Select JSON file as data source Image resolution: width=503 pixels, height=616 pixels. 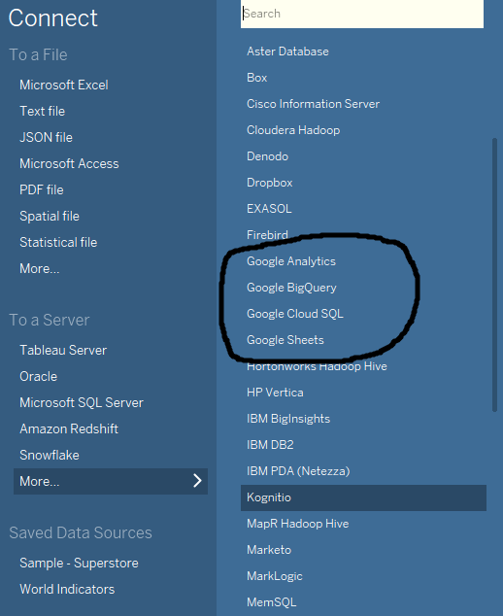[x=46, y=138]
